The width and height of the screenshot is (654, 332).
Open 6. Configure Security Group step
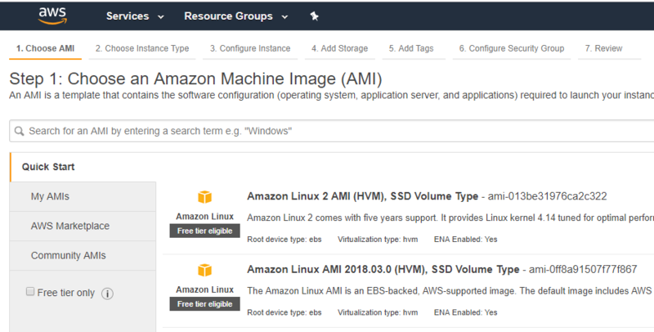[x=512, y=48]
